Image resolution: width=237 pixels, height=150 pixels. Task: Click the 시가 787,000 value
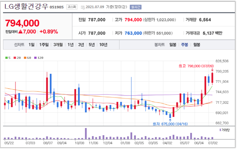pyautogui.click(x=97, y=33)
